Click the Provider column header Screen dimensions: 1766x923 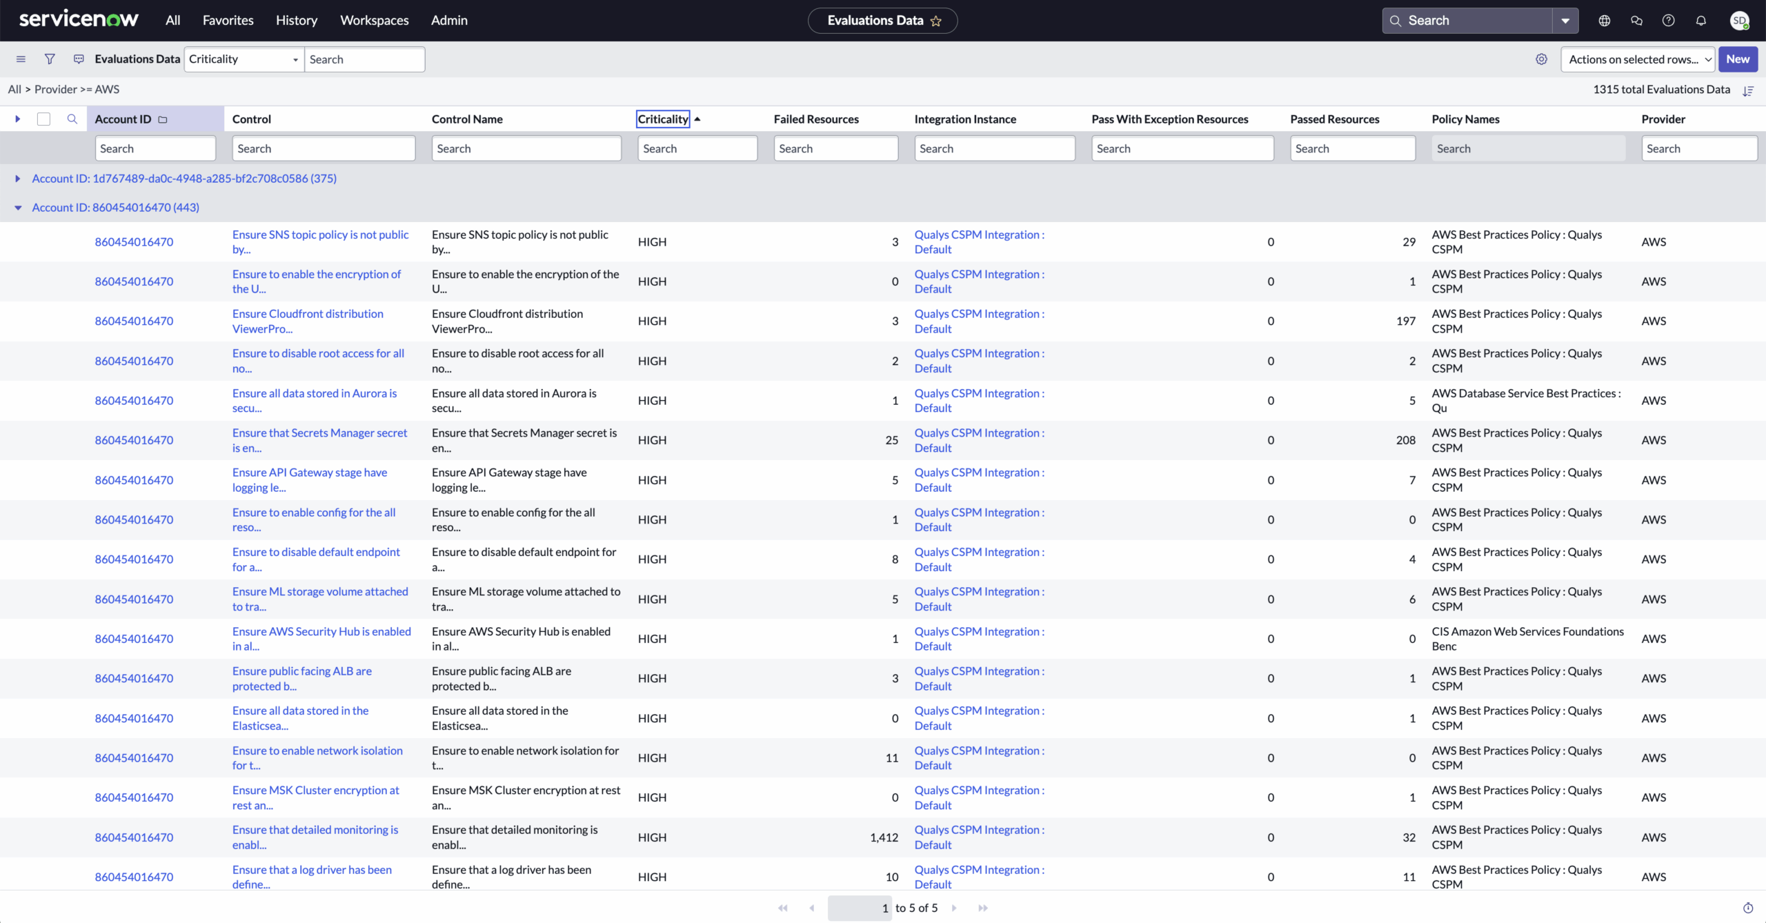tap(1663, 119)
